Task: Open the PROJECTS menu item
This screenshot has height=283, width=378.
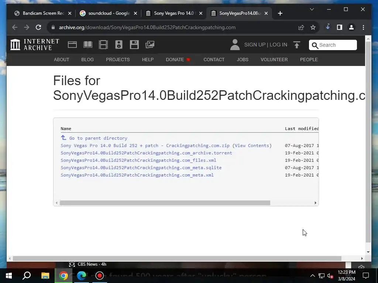Action: pos(118,60)
